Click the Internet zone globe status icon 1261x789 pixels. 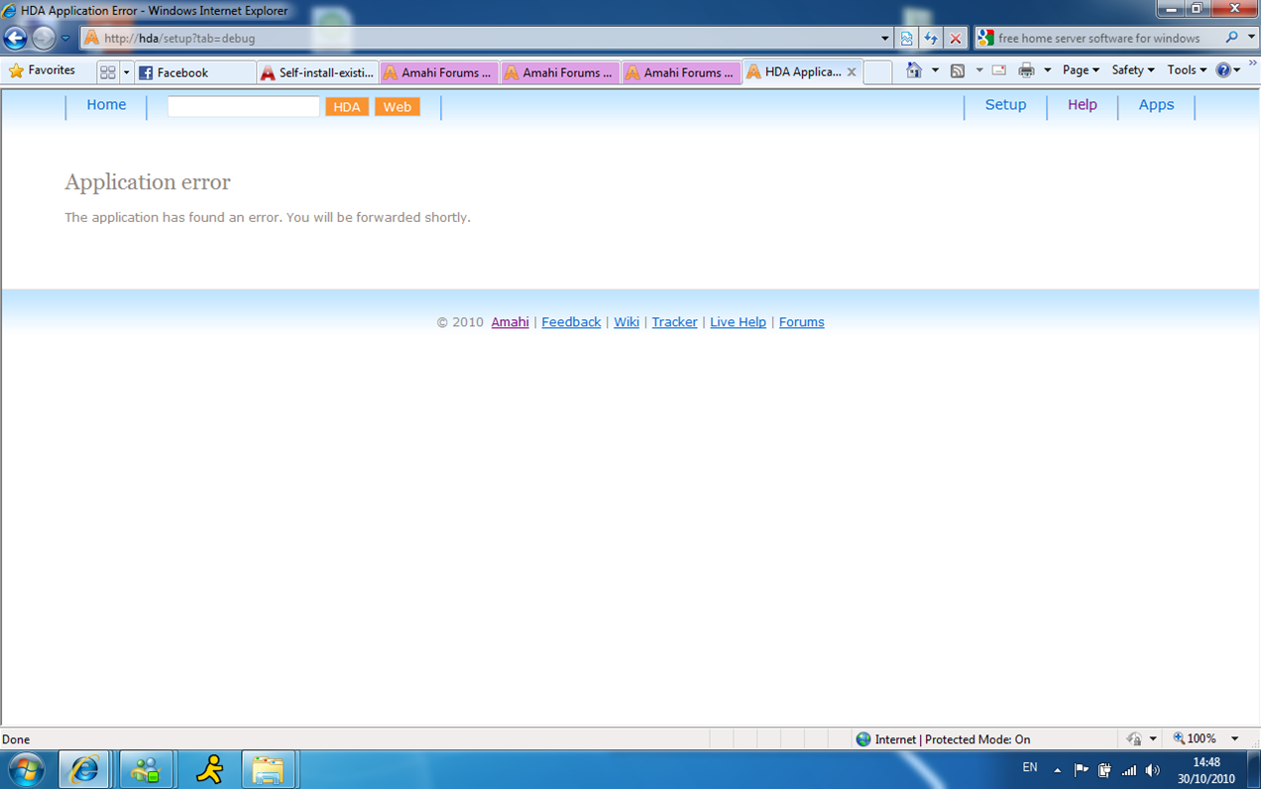(x=863, y=739)
